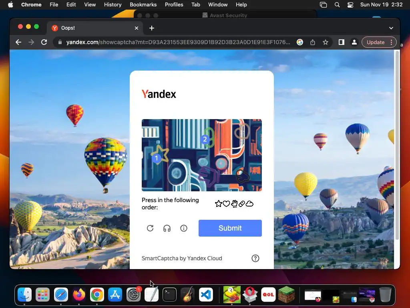Open the Minecraft grass block dock icon
The height and width of the screenshot is (308, 410).
(x=287, y=295)
